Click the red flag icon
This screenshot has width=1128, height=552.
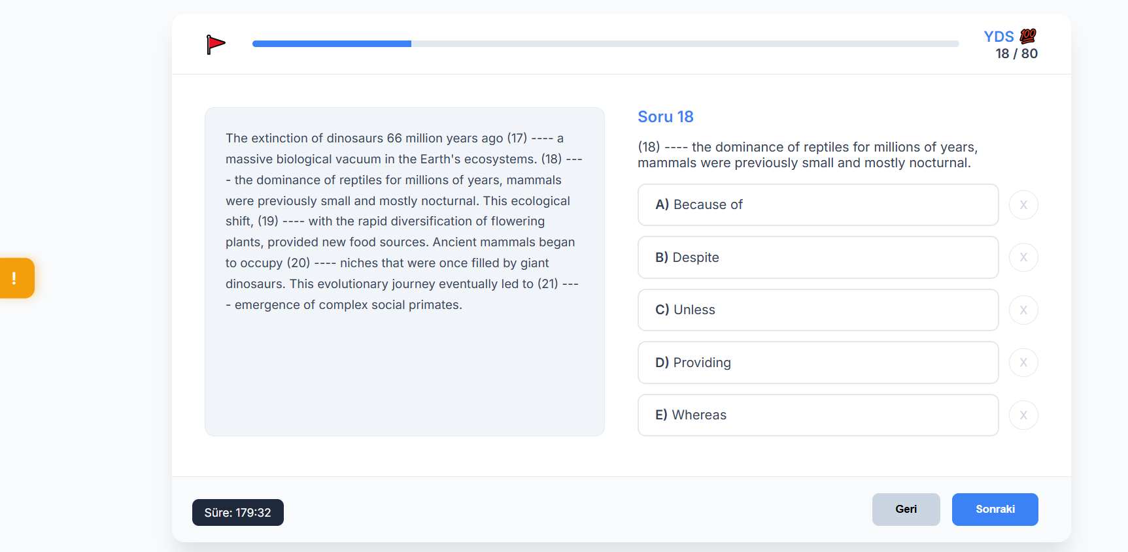pos(215,44)
